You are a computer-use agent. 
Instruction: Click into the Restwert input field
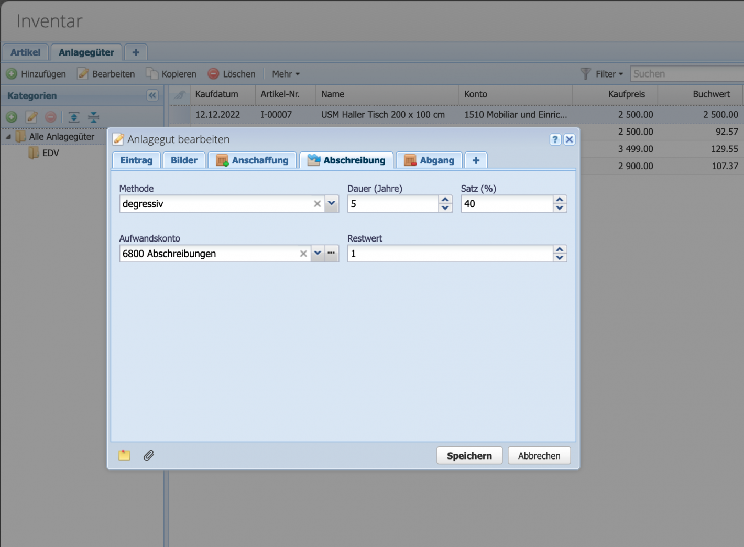tap(450, 254)
